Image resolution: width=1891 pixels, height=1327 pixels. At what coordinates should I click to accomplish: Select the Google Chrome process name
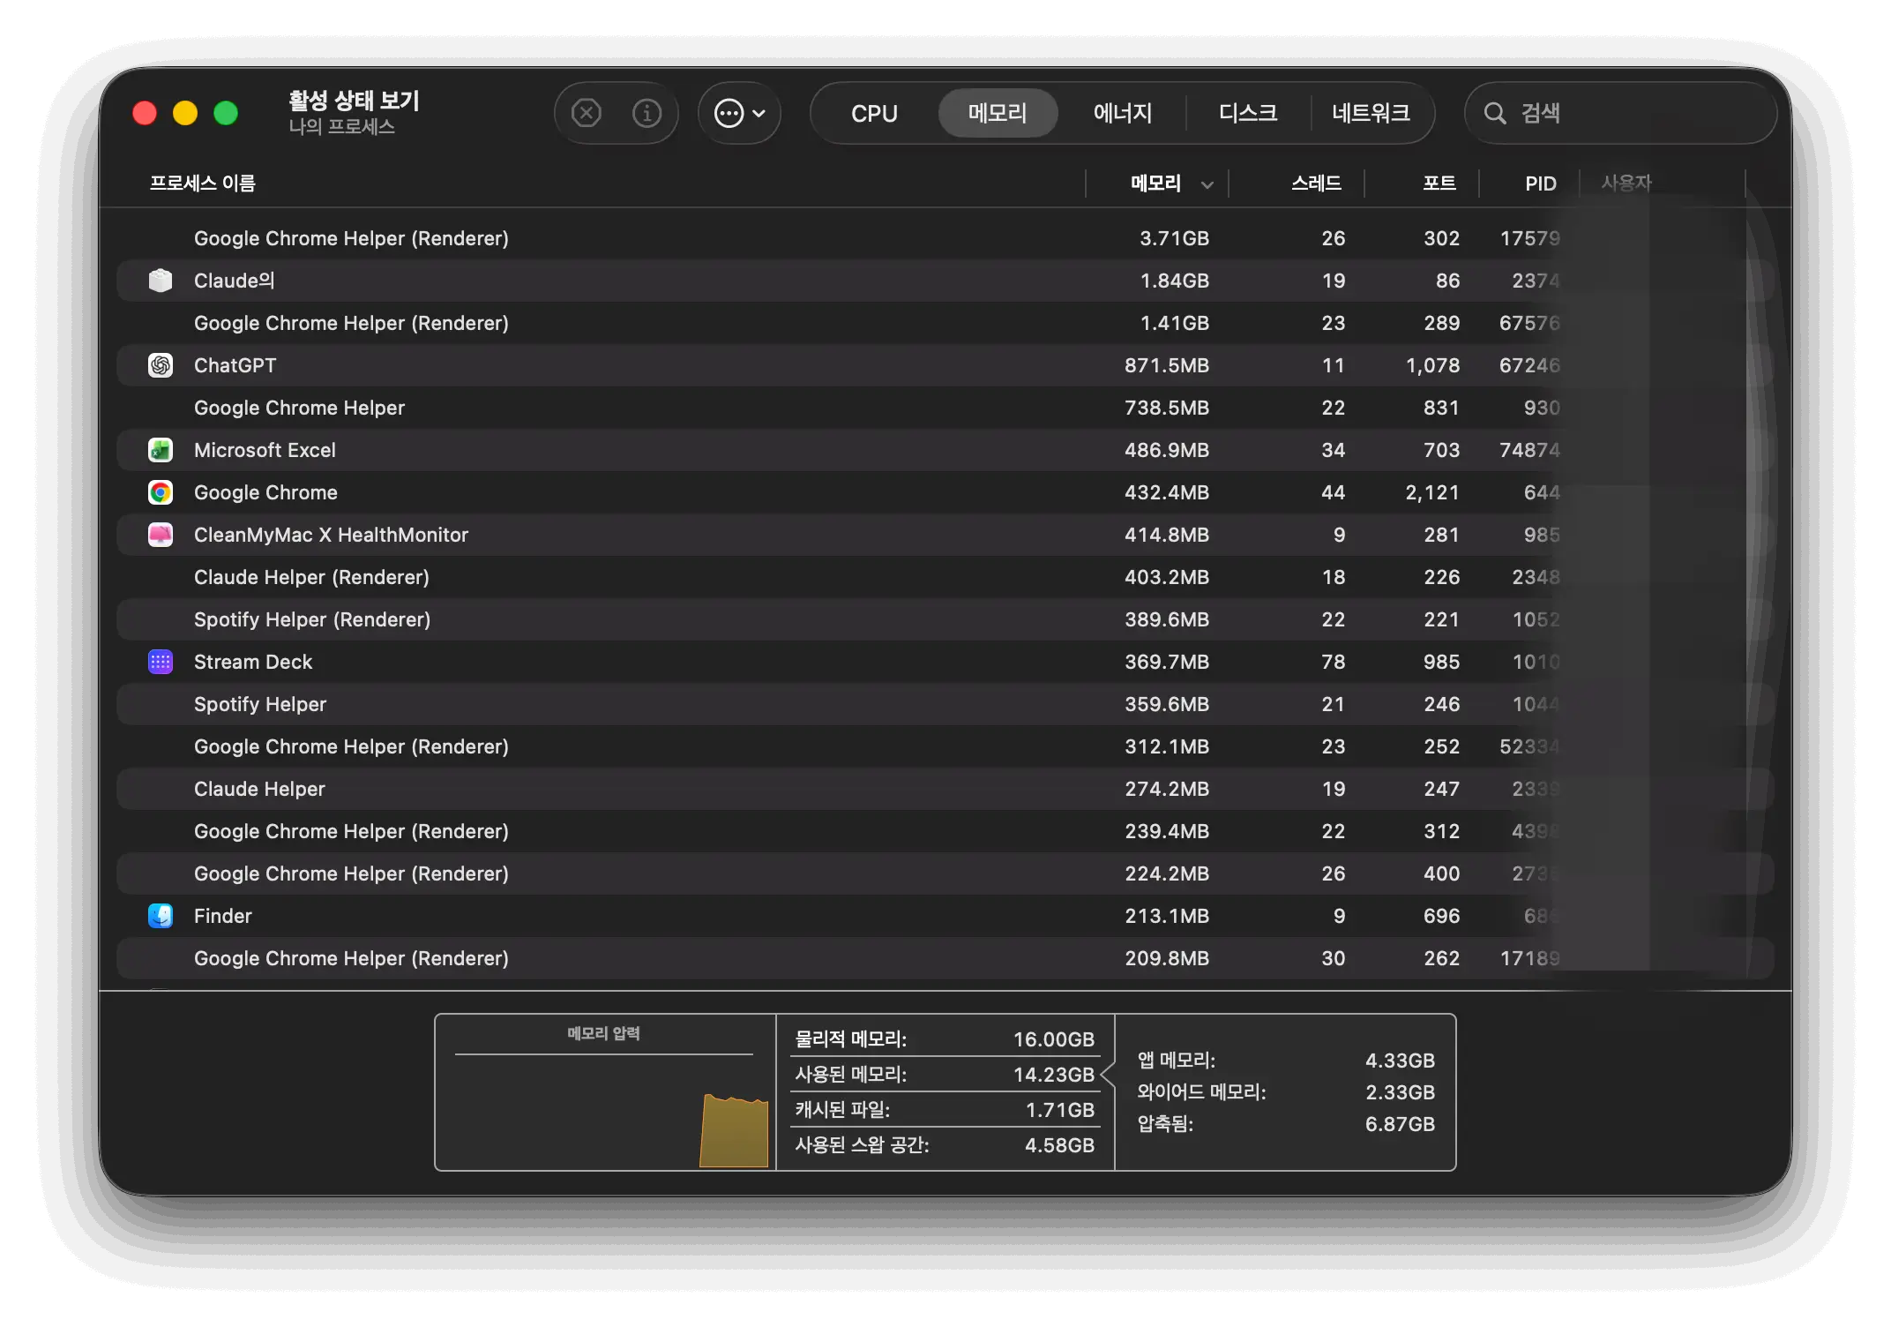coord(265,492)
